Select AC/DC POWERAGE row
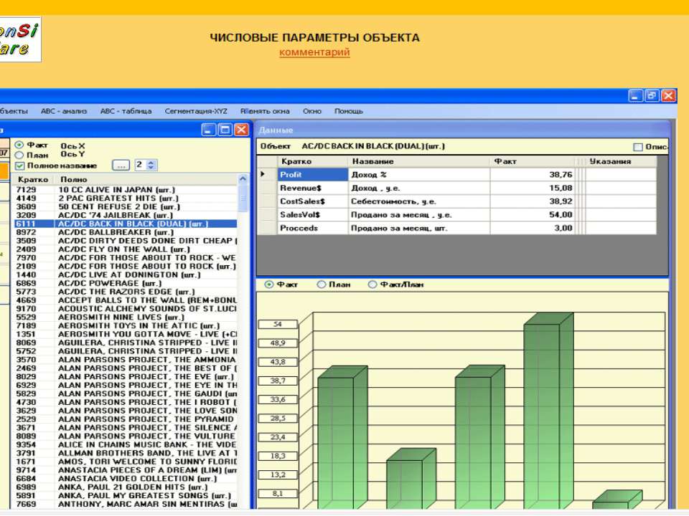Viewport: 689px width, 516px height. 125,284
